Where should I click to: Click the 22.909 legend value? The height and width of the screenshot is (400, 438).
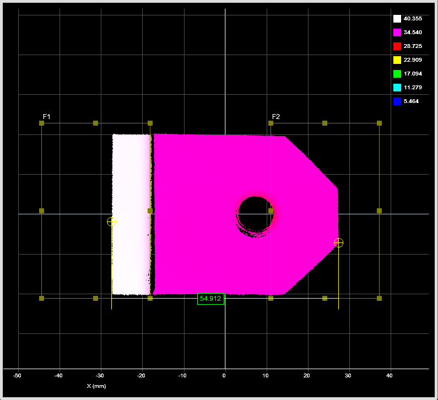pos(413,60)
